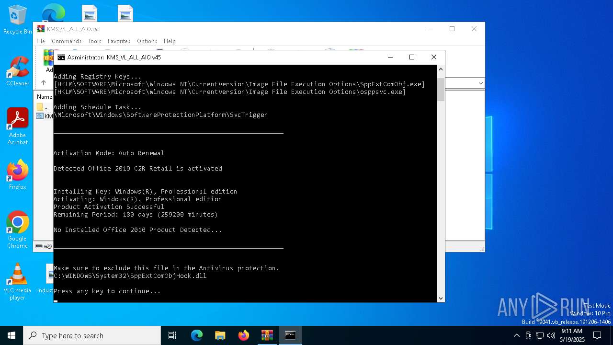Open the network tray icon

click(x=540, y=335)
